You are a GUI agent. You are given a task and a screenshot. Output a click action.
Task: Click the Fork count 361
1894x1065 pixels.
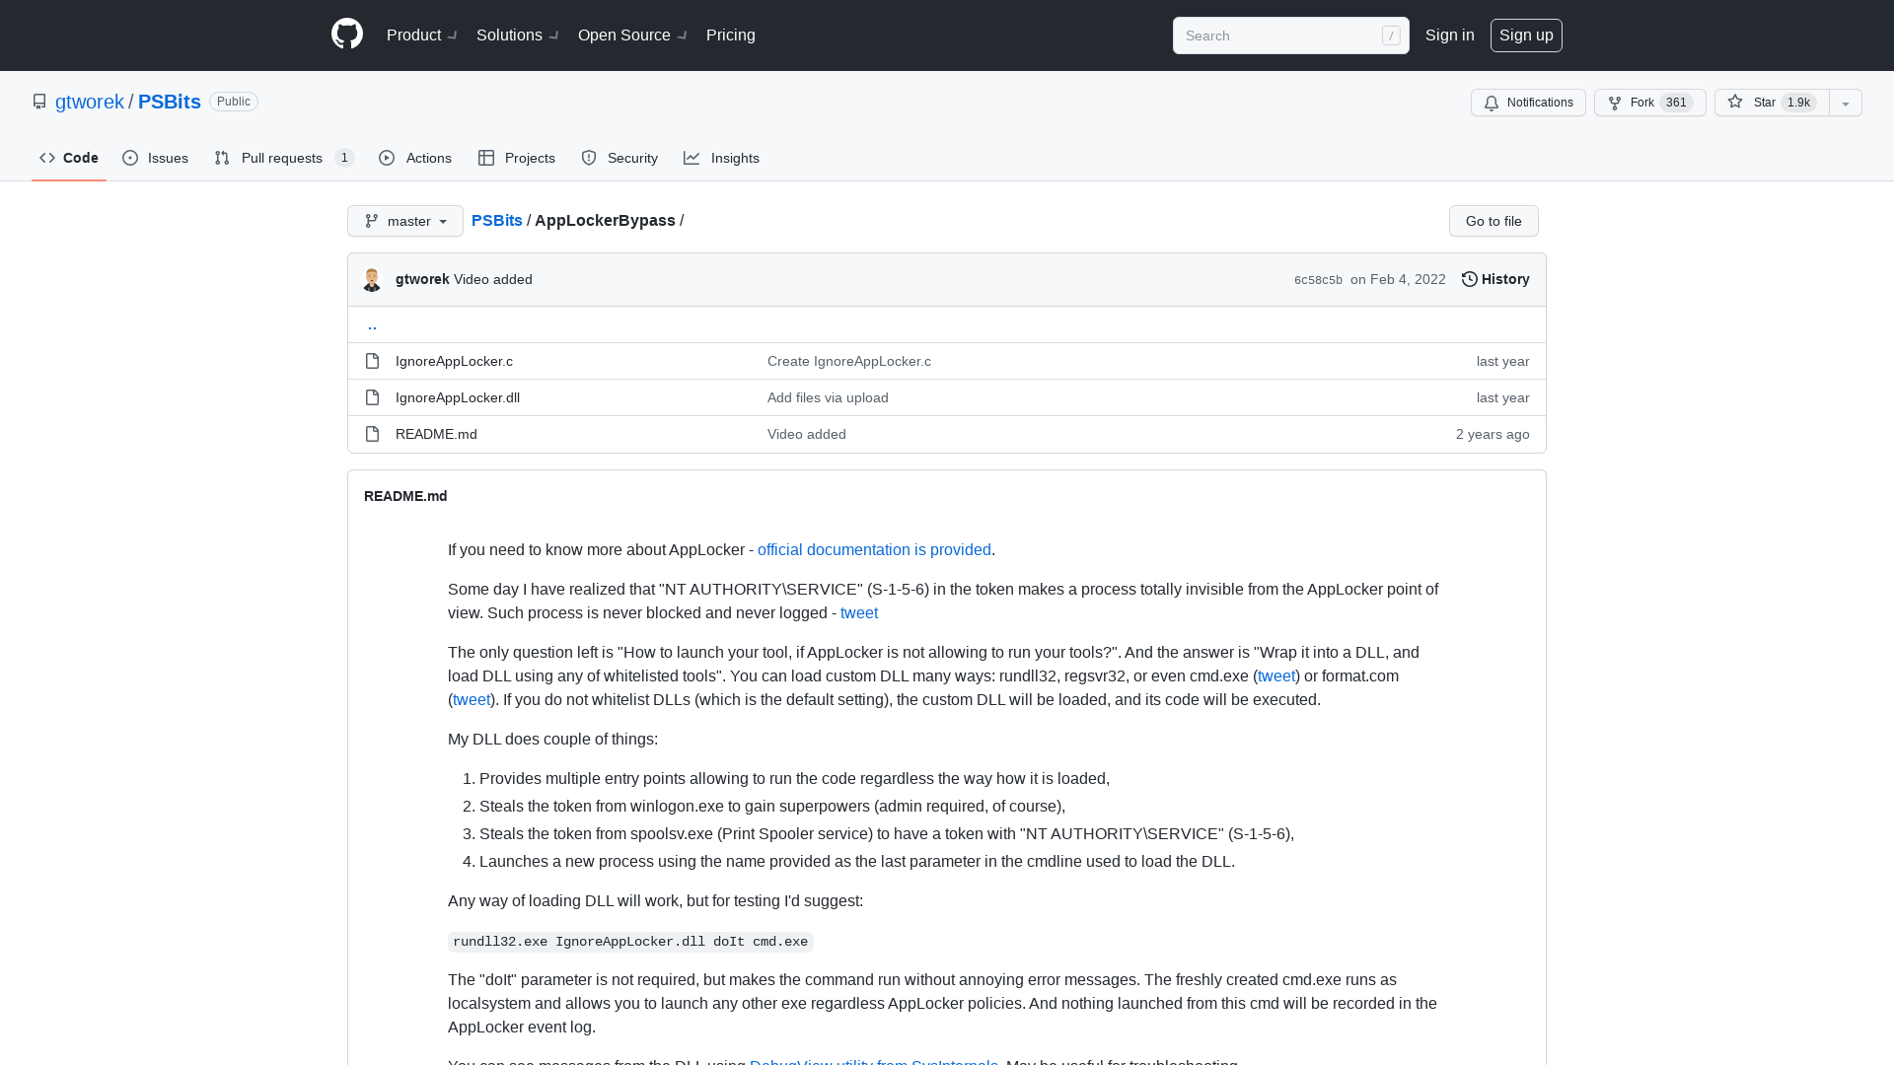[1676, 103]
